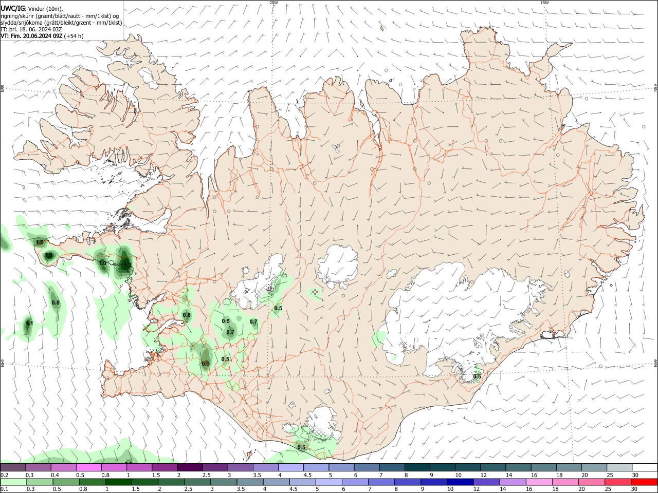Click the Hofsjökull glacier white area
The width and height of the screenshot is (658, 493).
(338, 266)
